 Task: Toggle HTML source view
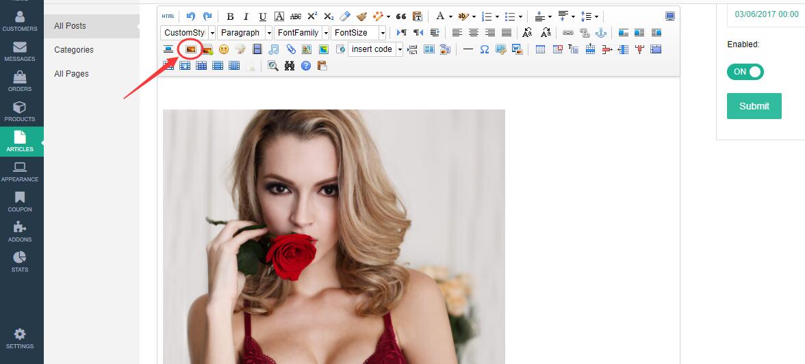click(168, 16)
